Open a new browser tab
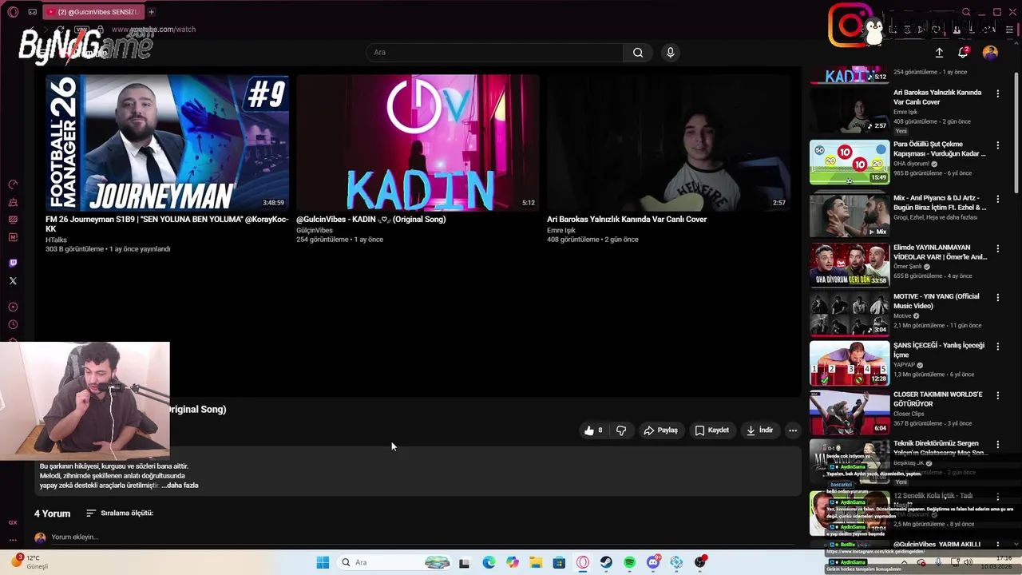Image resolution: width=1022 pixels, height=575 pixels. [151, 12]
